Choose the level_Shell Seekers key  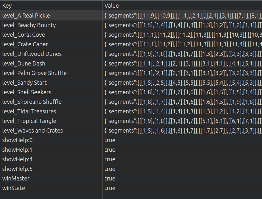coord(27,92)
